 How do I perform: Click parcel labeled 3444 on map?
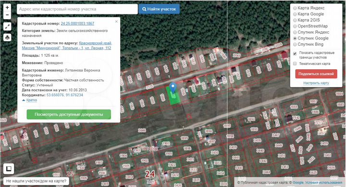pos(266,172)
